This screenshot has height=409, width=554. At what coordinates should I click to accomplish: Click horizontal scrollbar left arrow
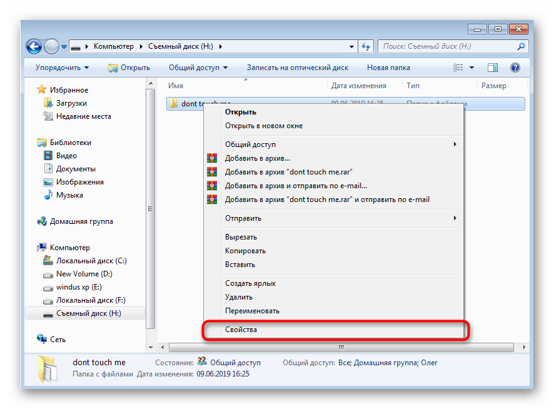point(163,348)
